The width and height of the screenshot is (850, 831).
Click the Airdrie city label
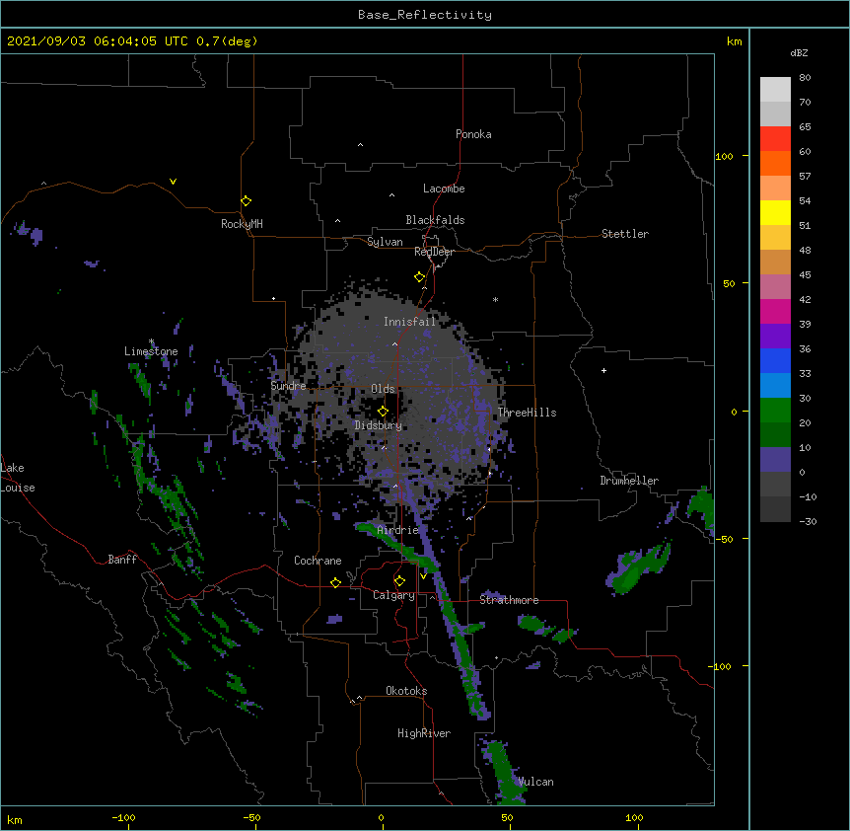(397, 530)
